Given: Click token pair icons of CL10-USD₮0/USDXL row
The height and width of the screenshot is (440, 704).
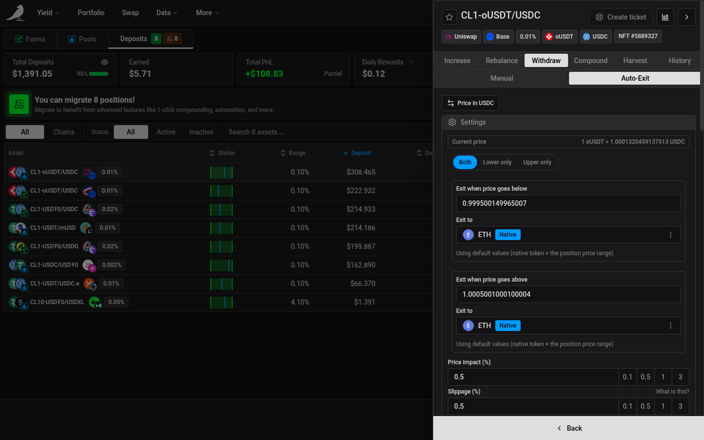Looking at the screenshot, I should pos(18,302).
